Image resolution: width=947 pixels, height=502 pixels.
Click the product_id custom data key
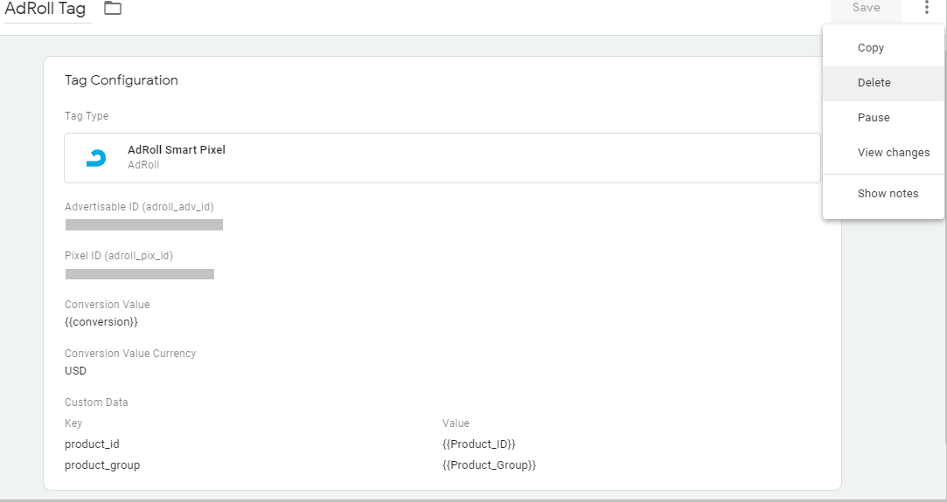click(x=92, y=444)
